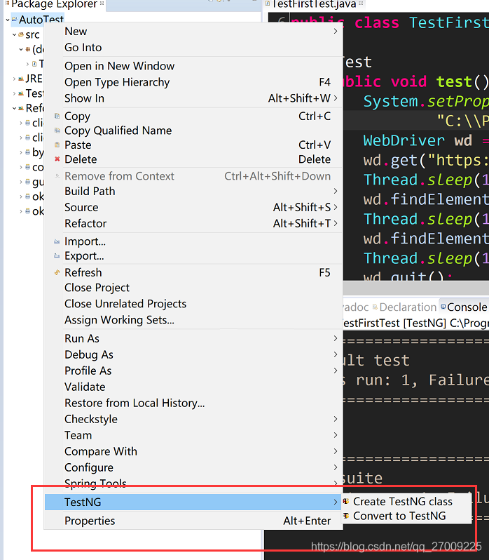Click the Refresh icon
The height and width of the screenshot is (560, 489).
(57, 272)
